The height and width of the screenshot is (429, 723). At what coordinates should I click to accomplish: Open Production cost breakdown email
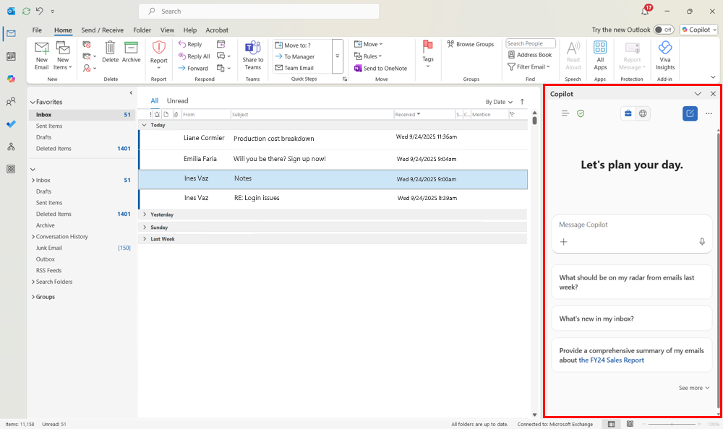click(333, 138)
